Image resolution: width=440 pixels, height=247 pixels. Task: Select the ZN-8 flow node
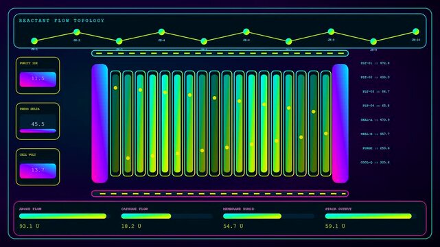(x=331, y=32)
